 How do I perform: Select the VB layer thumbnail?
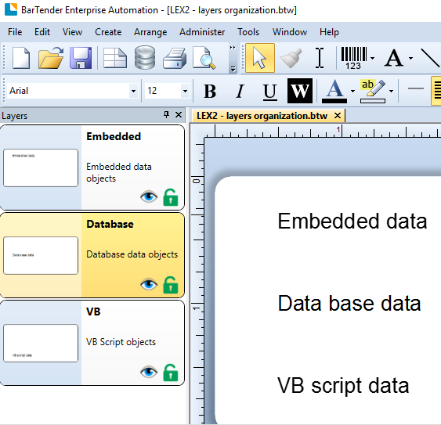41,343
